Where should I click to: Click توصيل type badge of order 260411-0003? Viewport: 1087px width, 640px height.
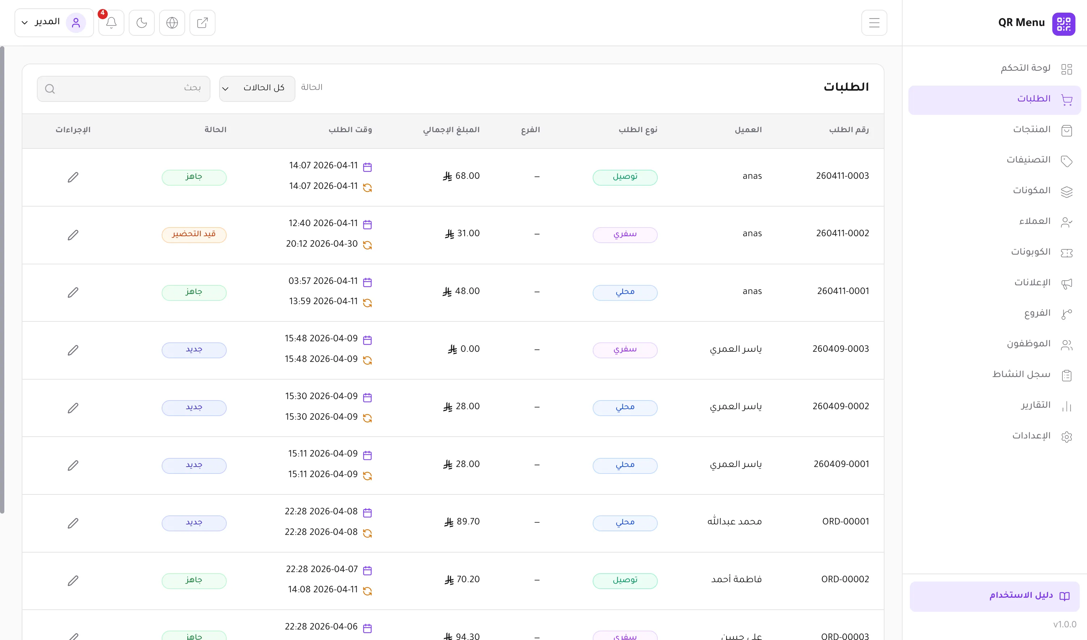pyautogui.click(x=625, y=177)
